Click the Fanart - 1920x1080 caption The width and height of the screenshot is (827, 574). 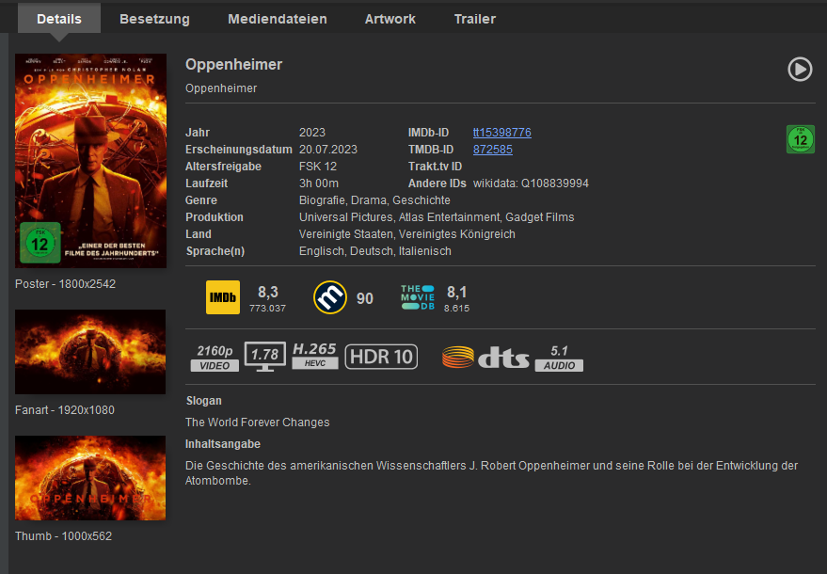point(65,410)
